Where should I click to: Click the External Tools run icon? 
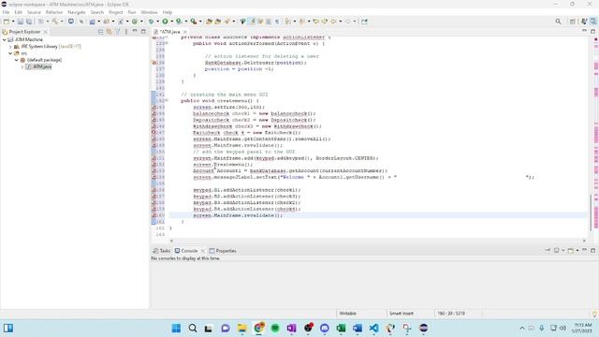tap(194, 22)
